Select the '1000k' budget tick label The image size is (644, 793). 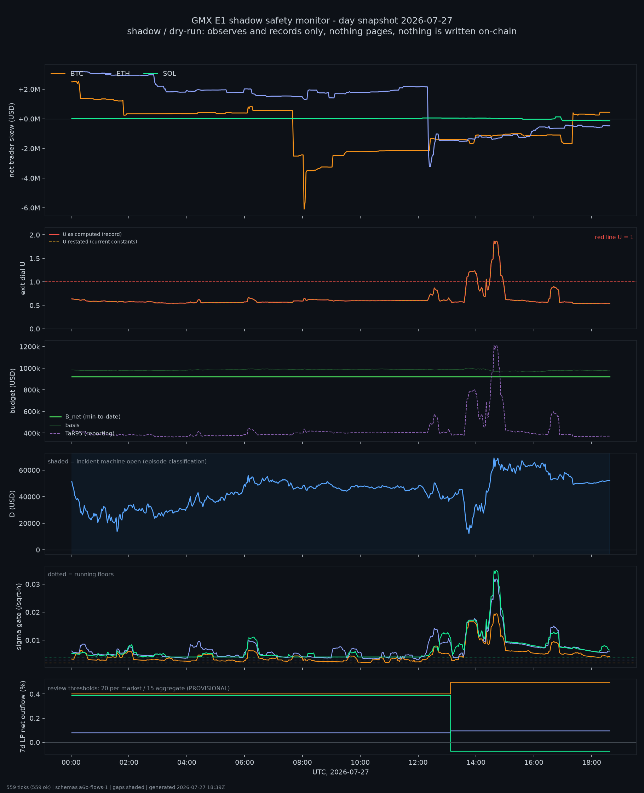[x=29, y=369]
